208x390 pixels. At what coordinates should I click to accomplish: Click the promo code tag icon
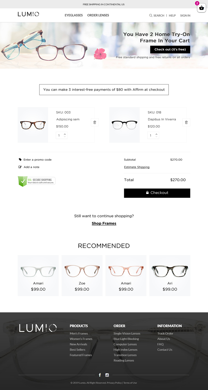point(20,160)
